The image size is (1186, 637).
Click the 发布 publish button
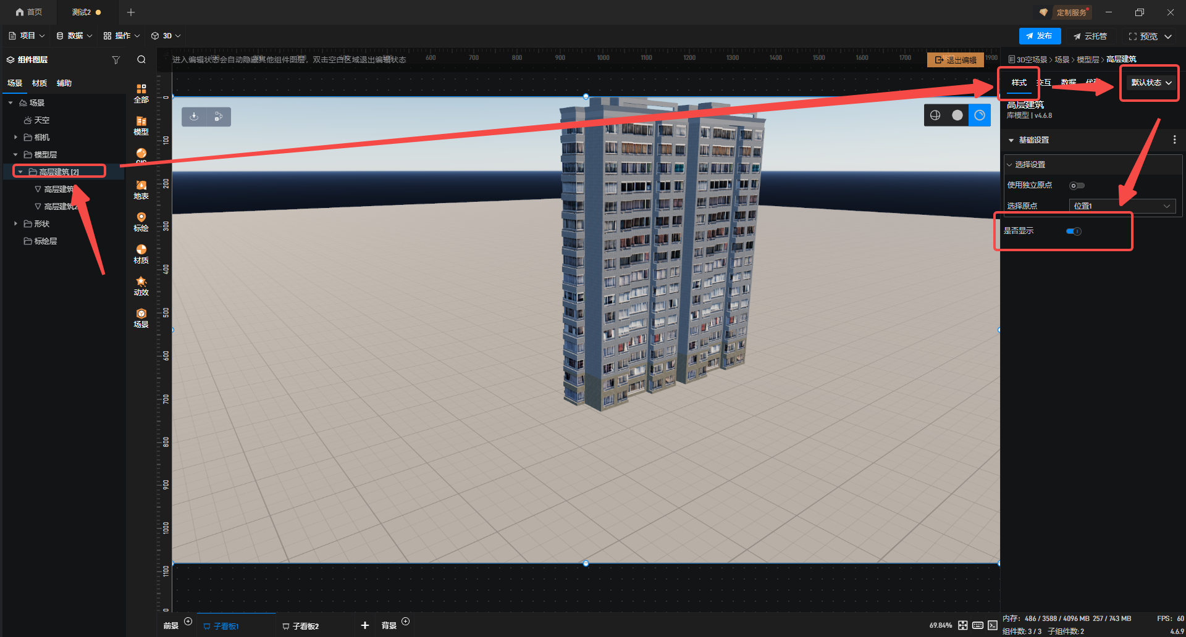[1040, 36]
